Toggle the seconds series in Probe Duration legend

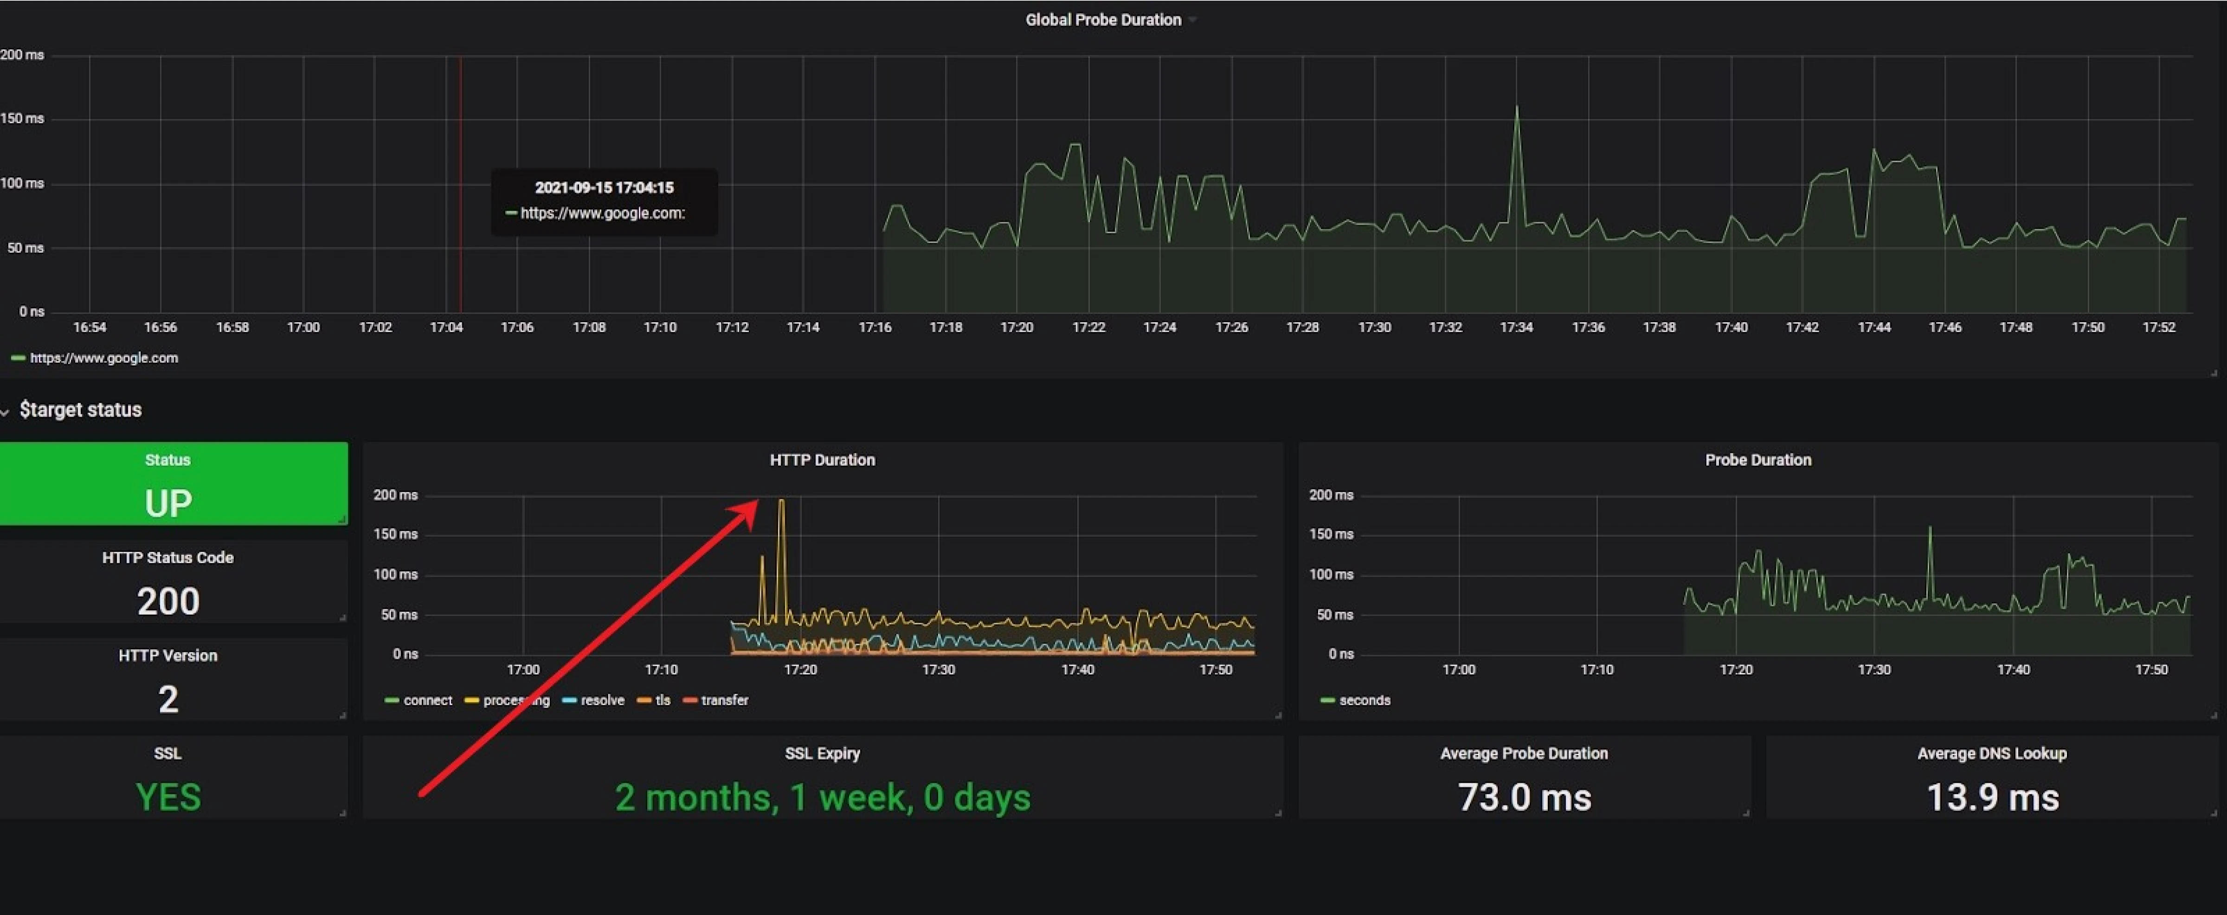1365,701
